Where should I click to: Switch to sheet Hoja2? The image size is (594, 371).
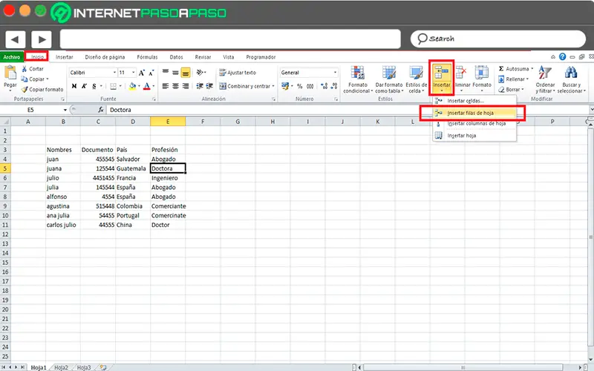[x=61, y=367]
